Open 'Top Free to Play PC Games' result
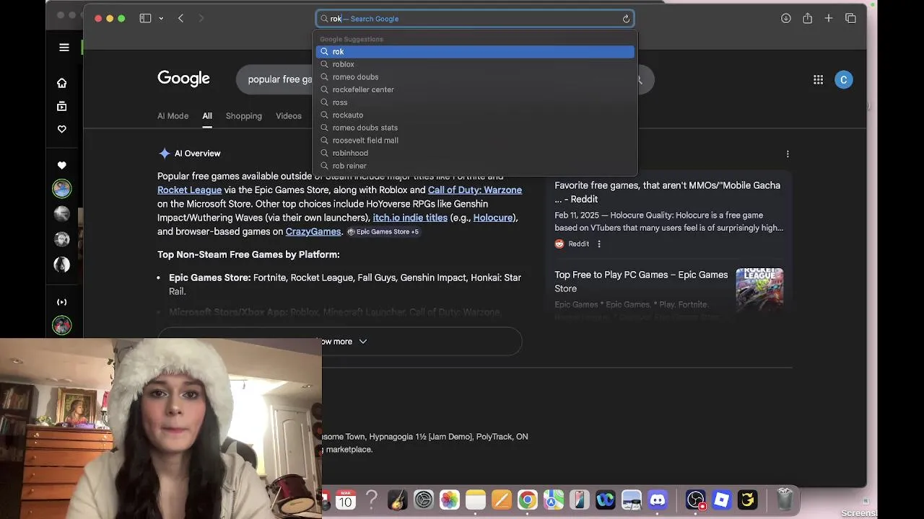Viewport: 924px width, 519px height. pyautogui.click(x=641, y=282)
